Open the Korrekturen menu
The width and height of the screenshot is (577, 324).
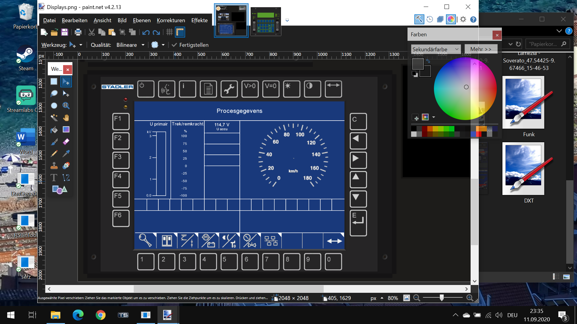[x=171, y=20]
